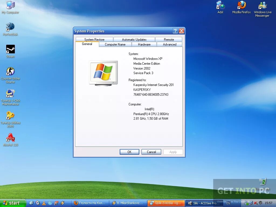Image resolution: width=276 pixels, height=207 pixels.
Task: Switch to the Sliki - ACDSee Pro window
Action: [204, 203]
